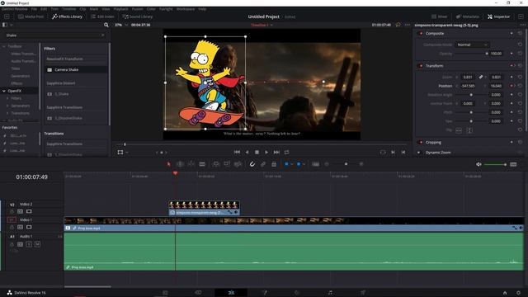The image size is (528, 297).
Task: Open the Inspector panel
Action: pos(498,16)
